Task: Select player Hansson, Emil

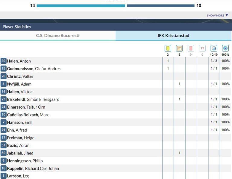Action: (x=20, y=122)
